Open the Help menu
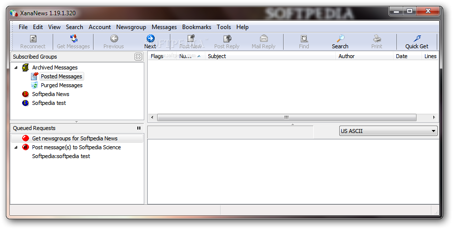The image size is (453, 229). (242, 27)
